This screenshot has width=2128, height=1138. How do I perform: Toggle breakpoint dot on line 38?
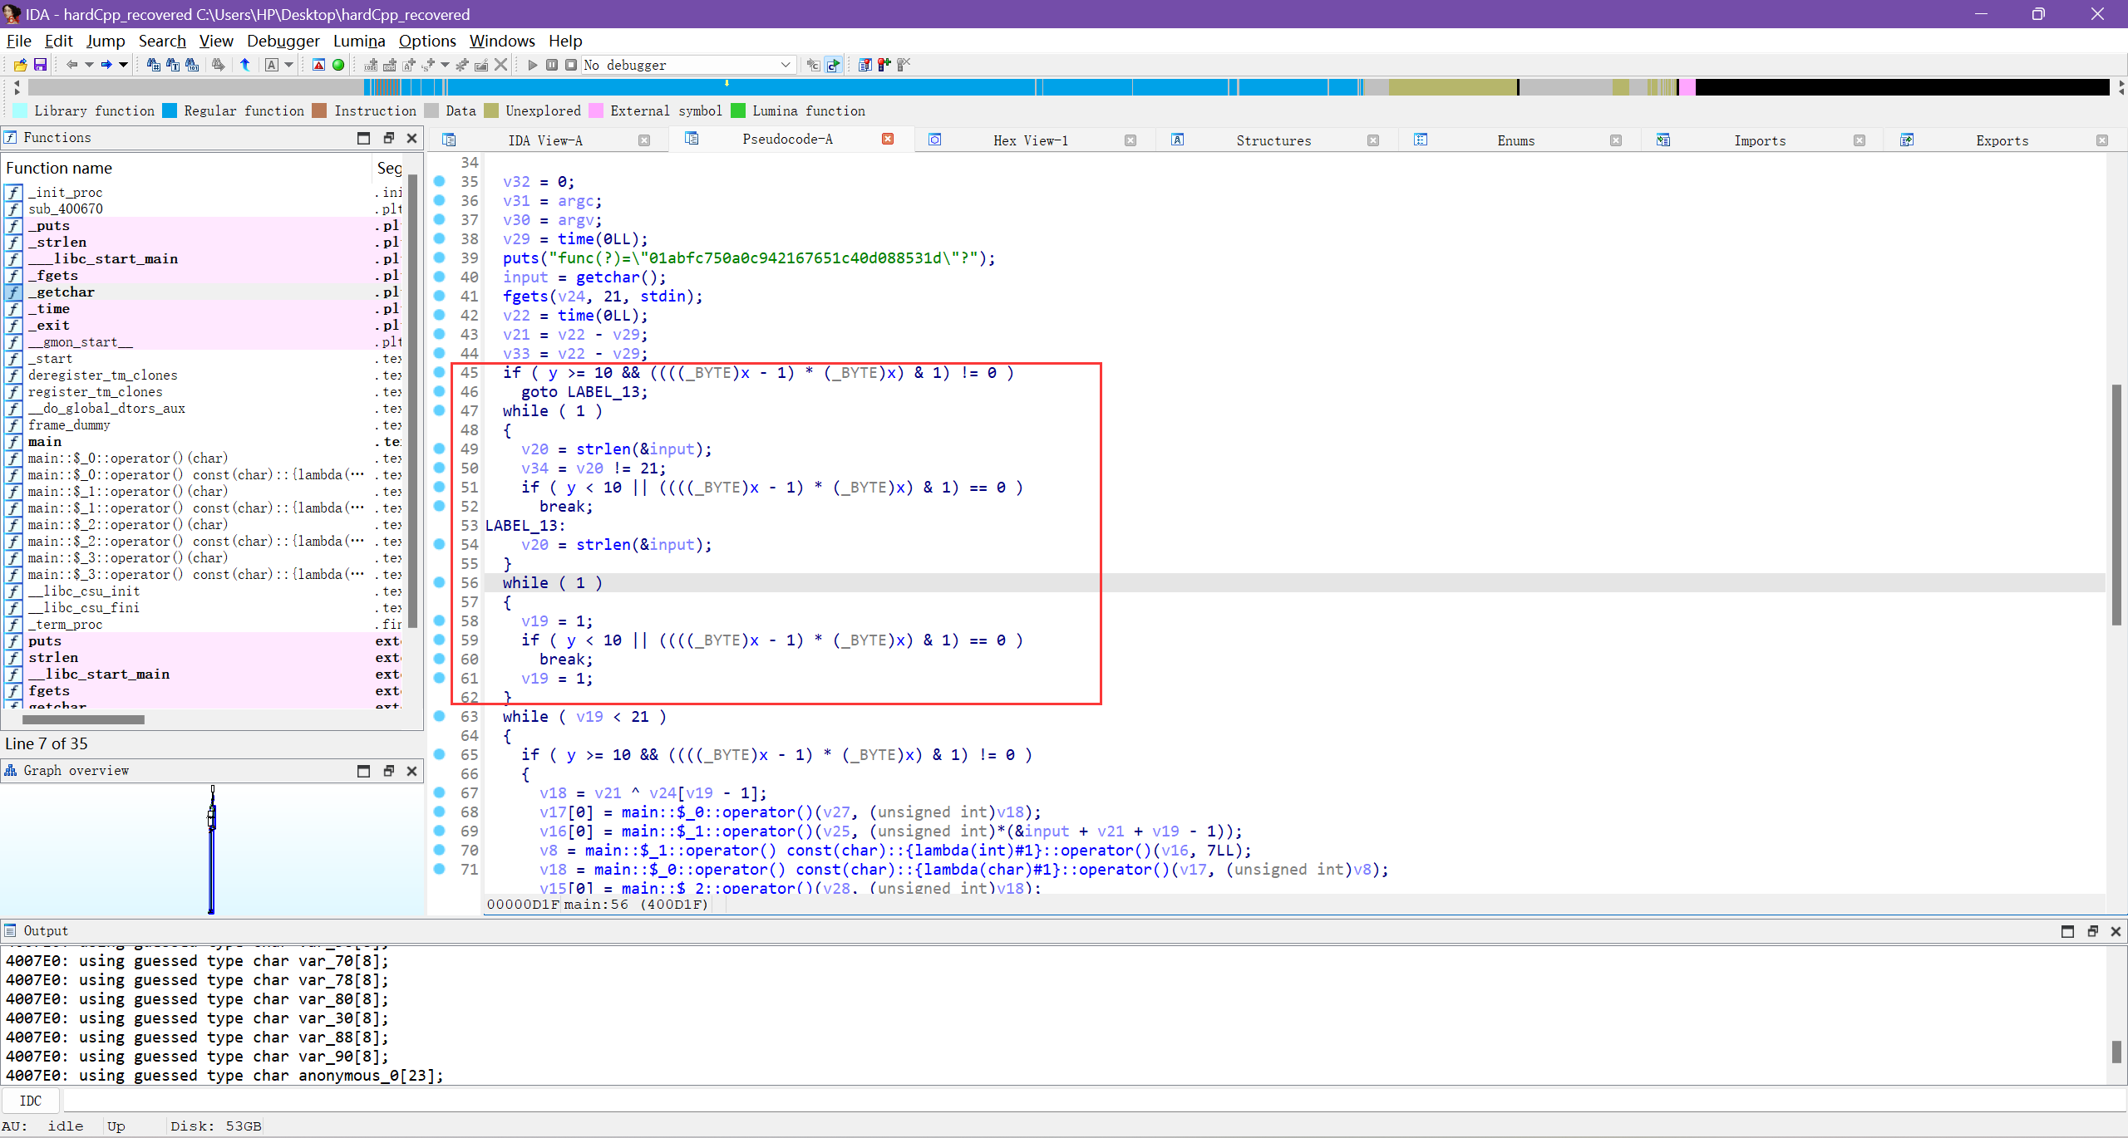tap(440, 238)
